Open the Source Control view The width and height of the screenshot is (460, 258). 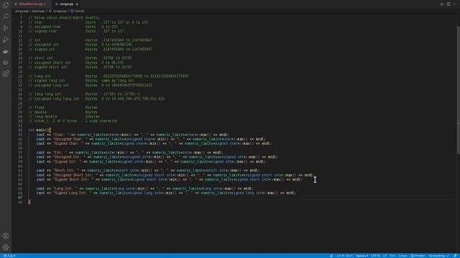pyautogui.click(x=6, y=28)
